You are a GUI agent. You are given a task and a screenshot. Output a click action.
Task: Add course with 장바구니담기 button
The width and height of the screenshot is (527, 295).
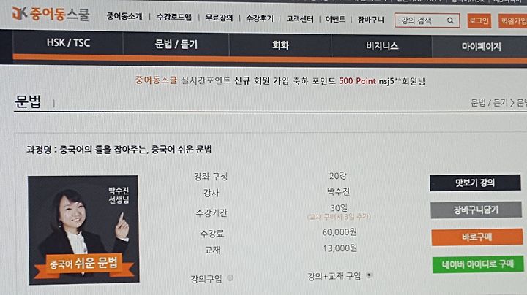[x=476, y=210]
